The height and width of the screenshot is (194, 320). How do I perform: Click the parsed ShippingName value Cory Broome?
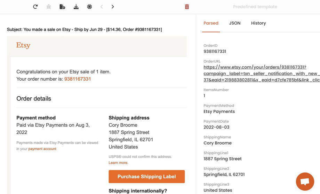[x=217, y=143]
